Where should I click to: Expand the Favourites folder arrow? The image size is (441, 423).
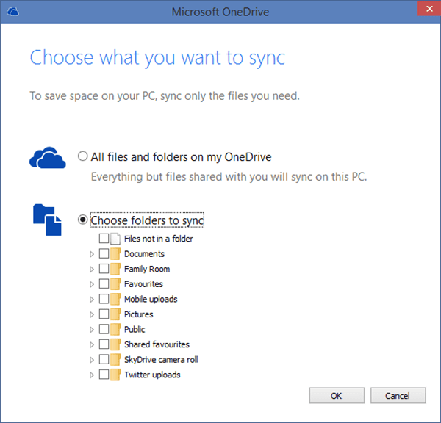tap(92, 284)
